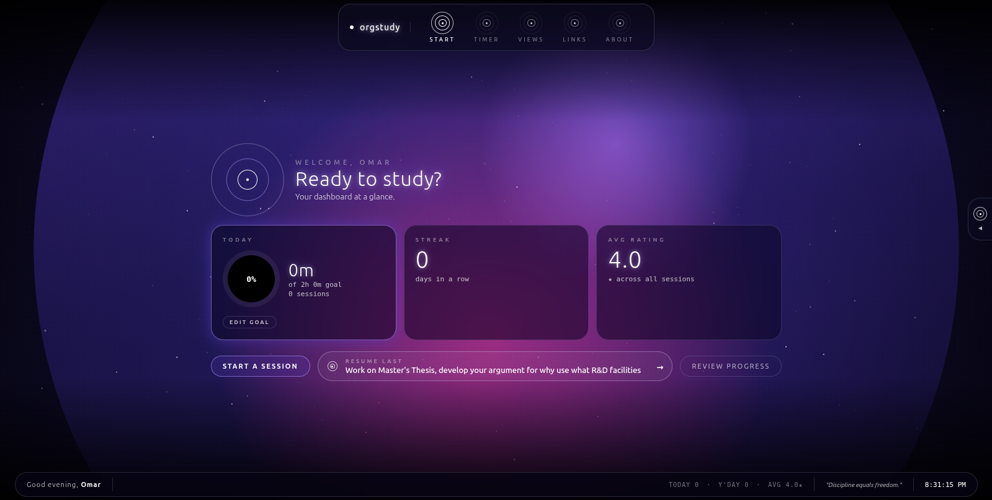Click '0 sessions' text
The image size is (992, 500).
click(309, 294)
